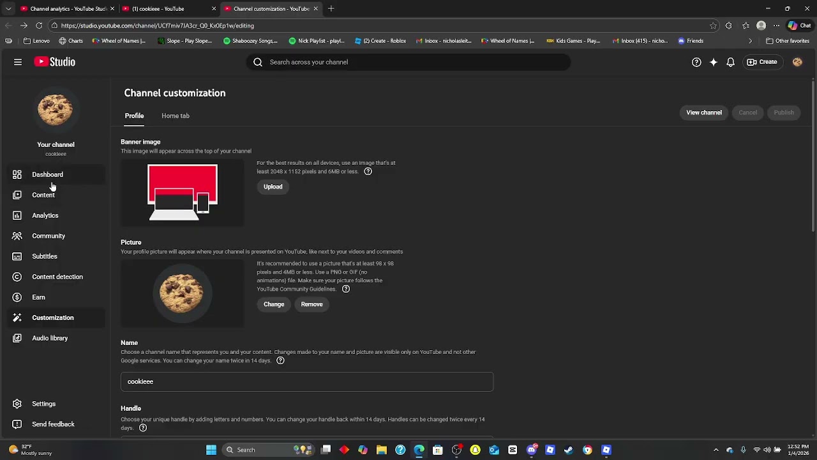The height and width of the screenshot is (460, 817).
Task: Open the Charts bookmark
Action: click(x=71, y=41)
